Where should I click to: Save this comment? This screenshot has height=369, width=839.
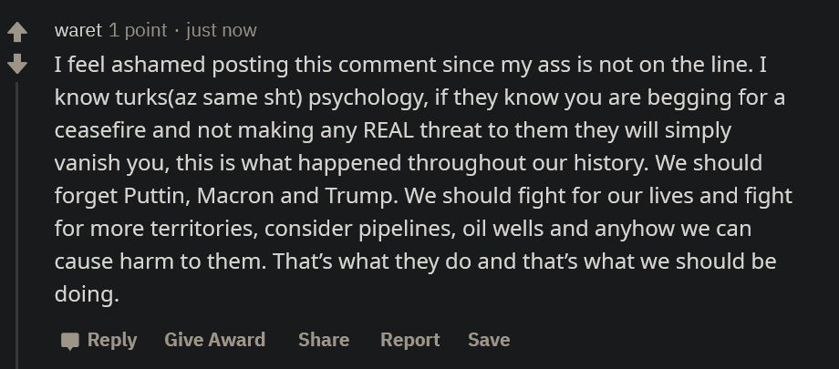point(489,340)
